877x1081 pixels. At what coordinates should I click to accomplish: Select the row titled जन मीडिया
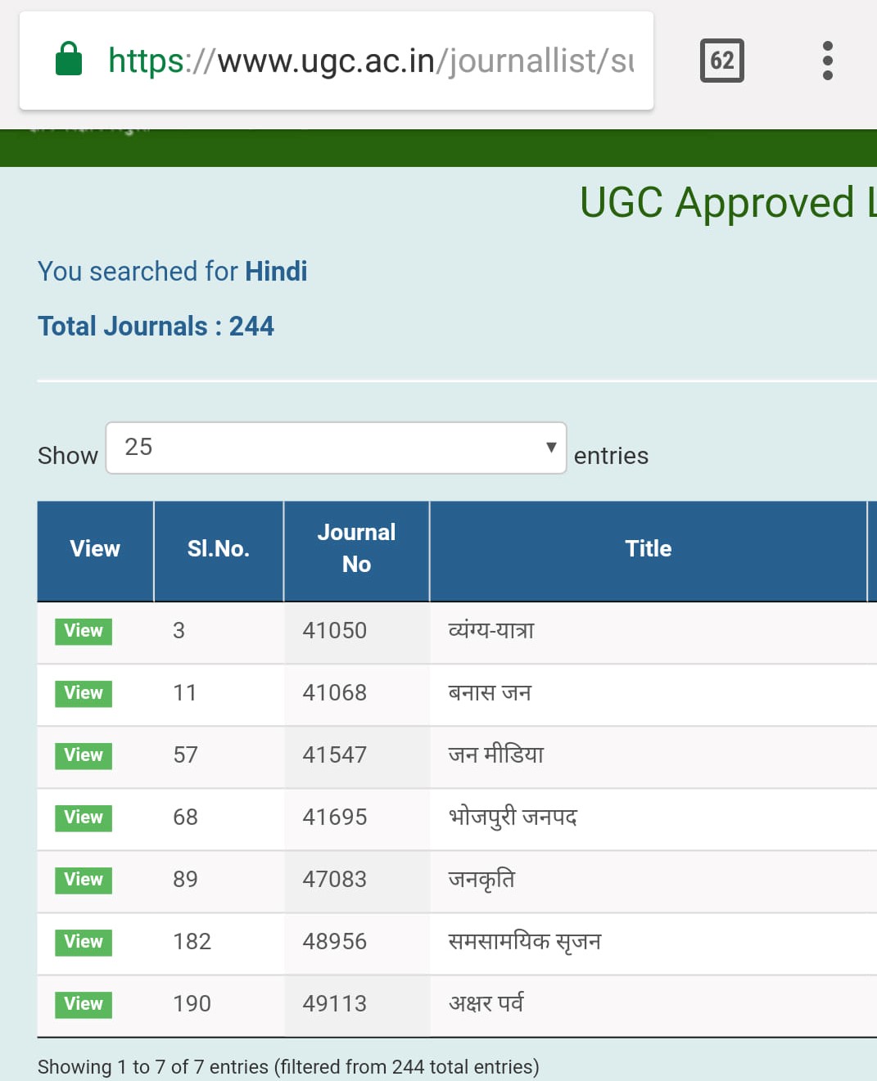[496, 755]
